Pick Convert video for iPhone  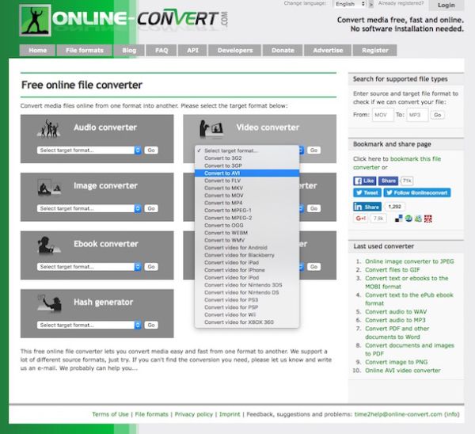click(x=247, y=270)
